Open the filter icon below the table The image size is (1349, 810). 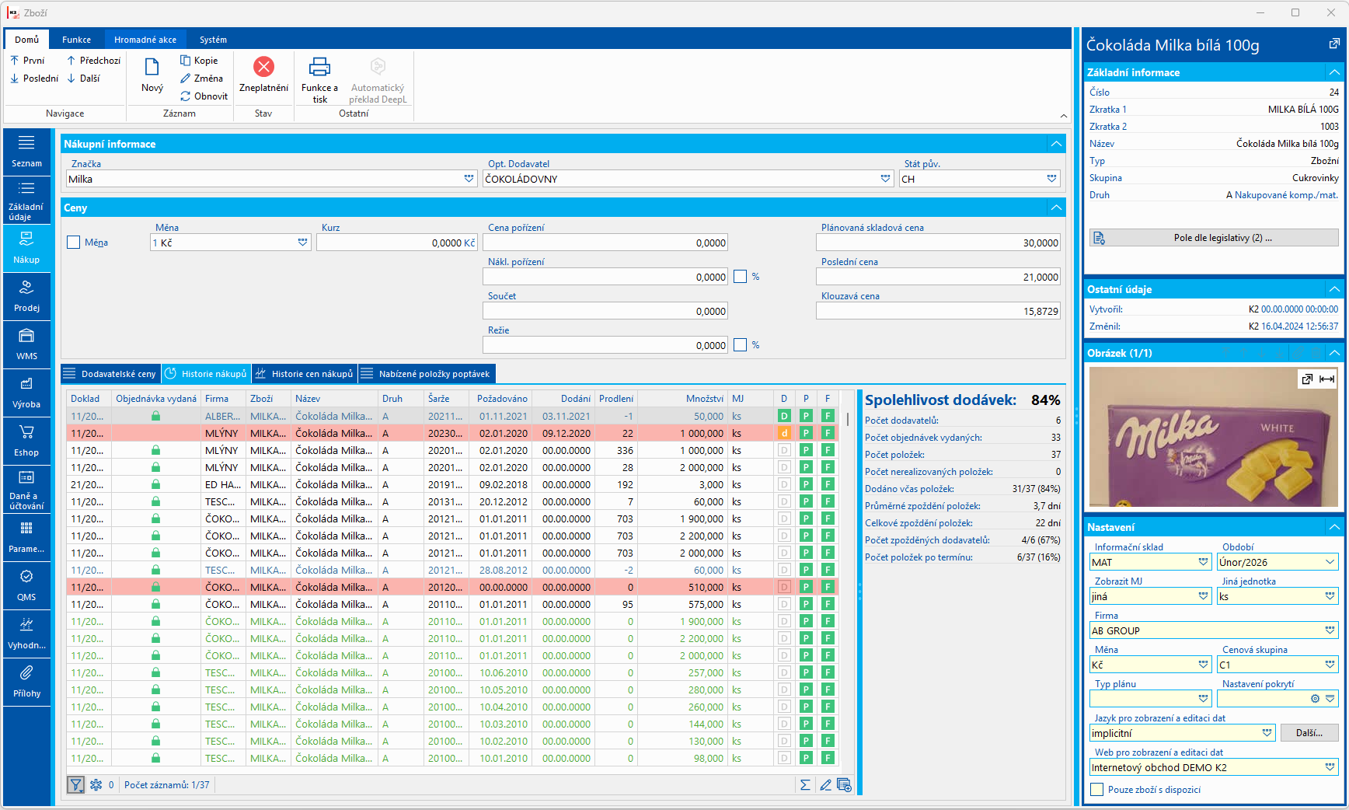click(x=75, y=785)
